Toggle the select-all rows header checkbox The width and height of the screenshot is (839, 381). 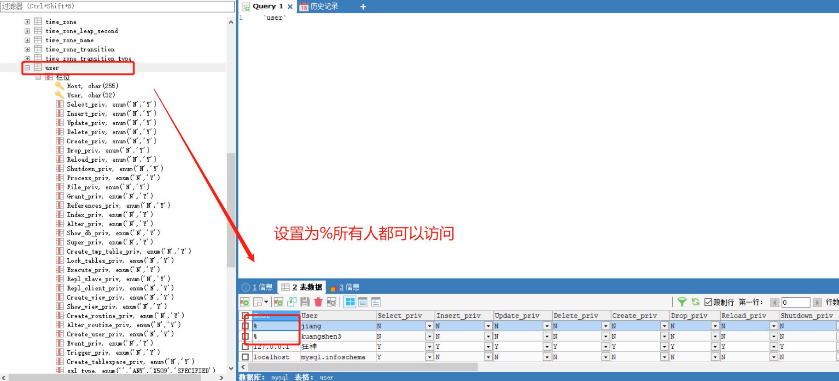tap(245, 316)
